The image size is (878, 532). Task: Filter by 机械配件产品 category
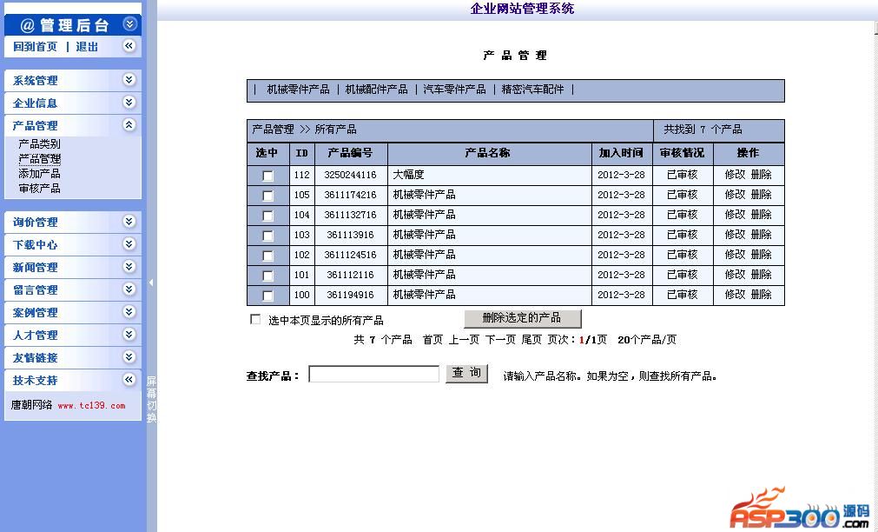pos(376,90)
